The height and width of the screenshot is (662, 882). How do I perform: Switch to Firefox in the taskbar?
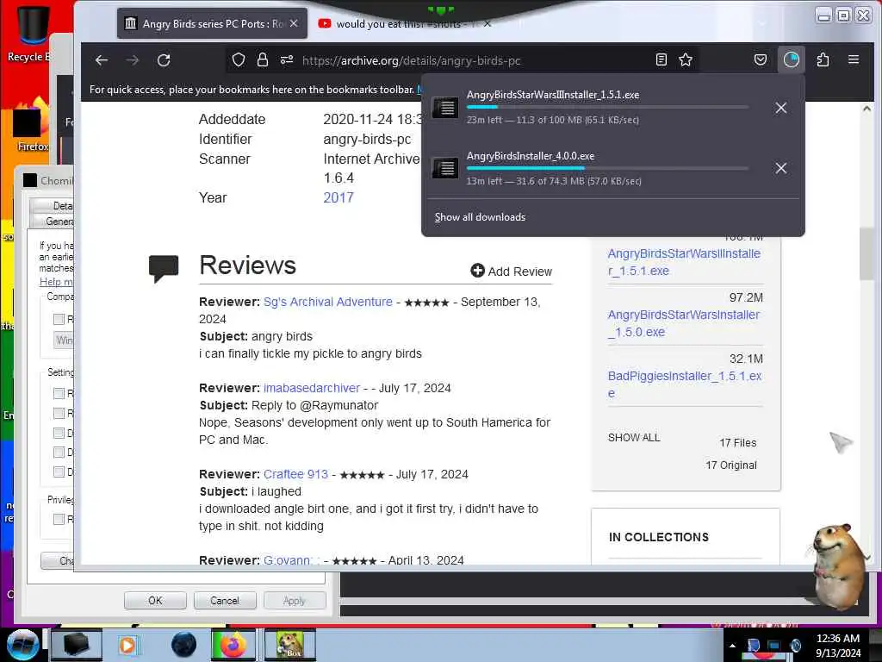tap(233, 645)
